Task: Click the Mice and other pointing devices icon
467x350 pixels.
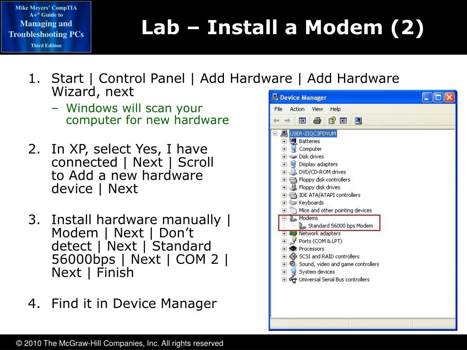Action: click(x=293, y=210)
